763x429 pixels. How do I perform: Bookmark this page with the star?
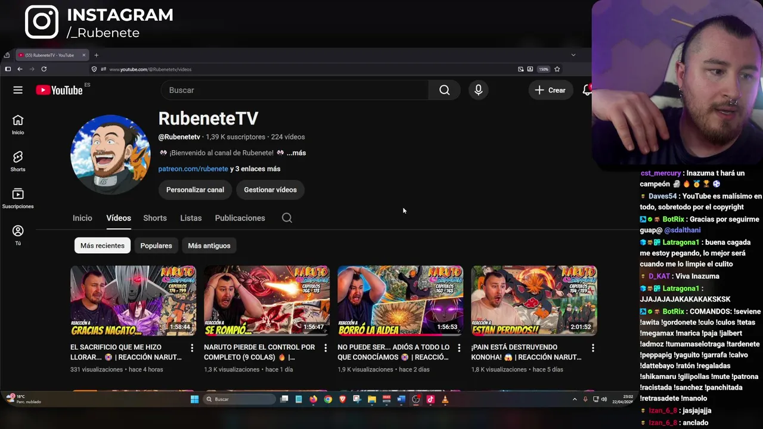(x=557, y=69)
